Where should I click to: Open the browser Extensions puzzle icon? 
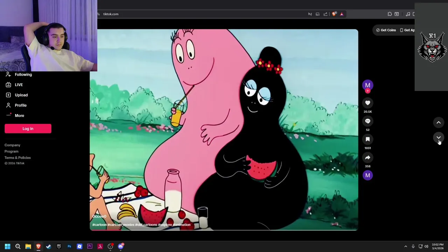(x=390, y=14)
